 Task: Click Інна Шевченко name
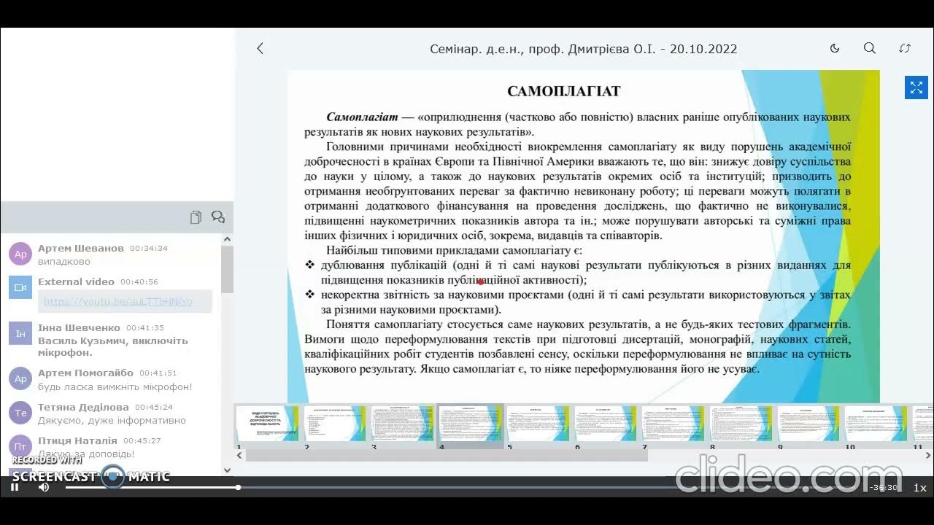[79, 327]
